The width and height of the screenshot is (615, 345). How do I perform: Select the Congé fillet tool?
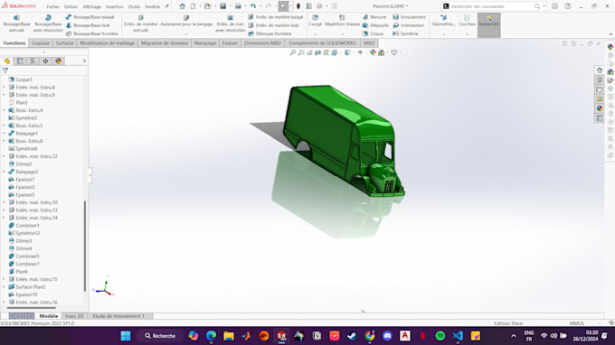(315, 21)
